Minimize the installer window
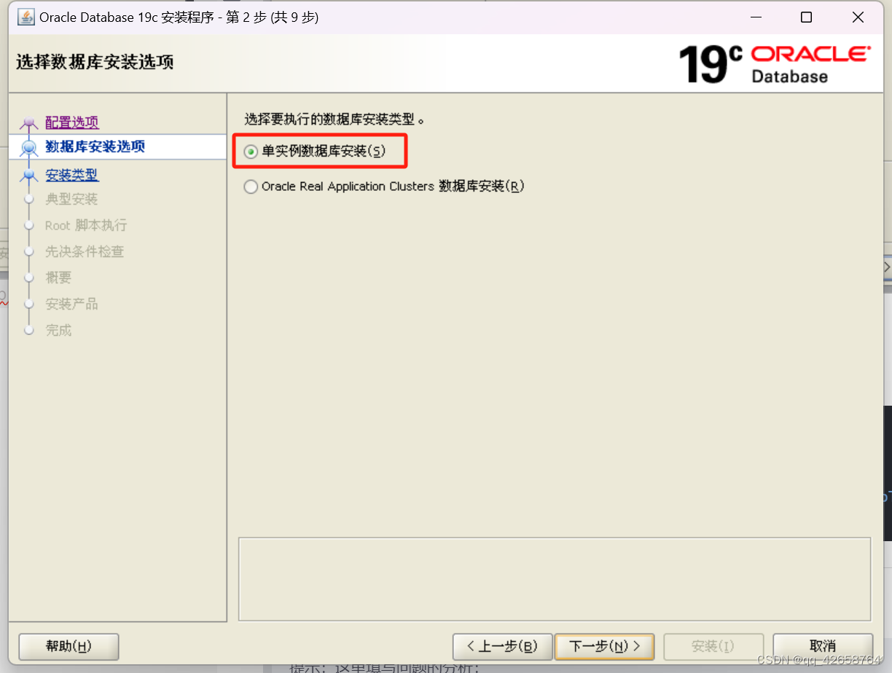The height and width of the screenshot is (673, 892). point(755,17)
